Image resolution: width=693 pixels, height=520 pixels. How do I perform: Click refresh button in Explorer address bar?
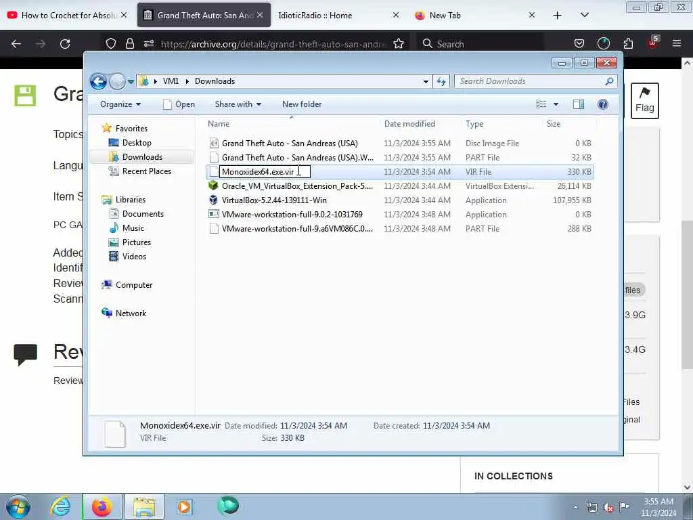[x=441, y=81]
